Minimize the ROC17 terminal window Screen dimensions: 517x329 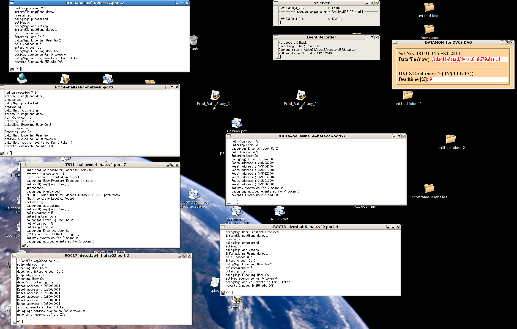(180, 255)
